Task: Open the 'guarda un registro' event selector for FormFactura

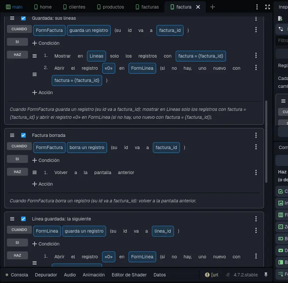Action: 89,31
